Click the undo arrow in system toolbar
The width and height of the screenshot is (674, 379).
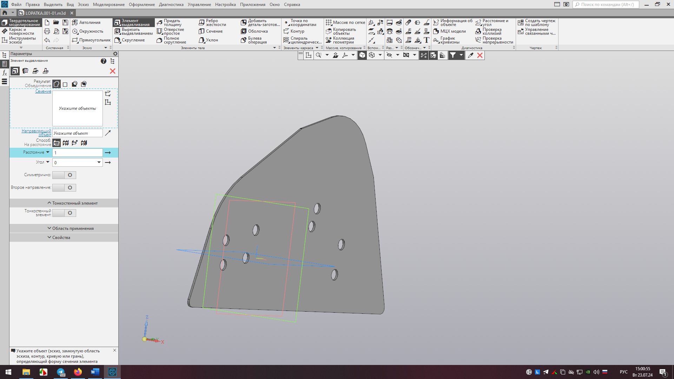[47, 40]
